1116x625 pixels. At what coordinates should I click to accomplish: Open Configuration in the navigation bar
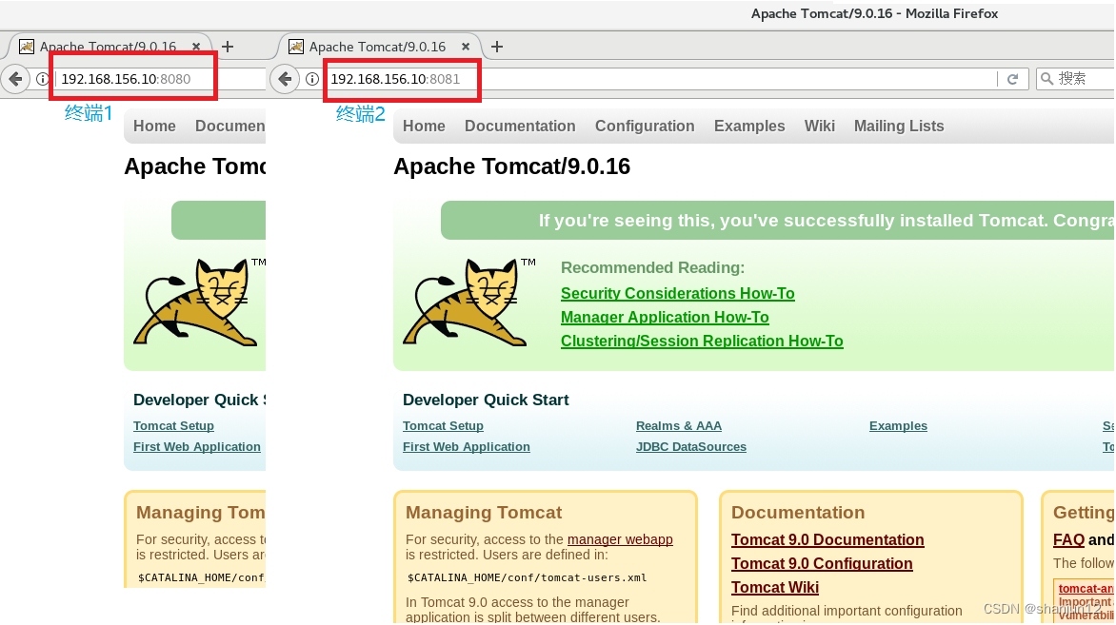[645, 126]
